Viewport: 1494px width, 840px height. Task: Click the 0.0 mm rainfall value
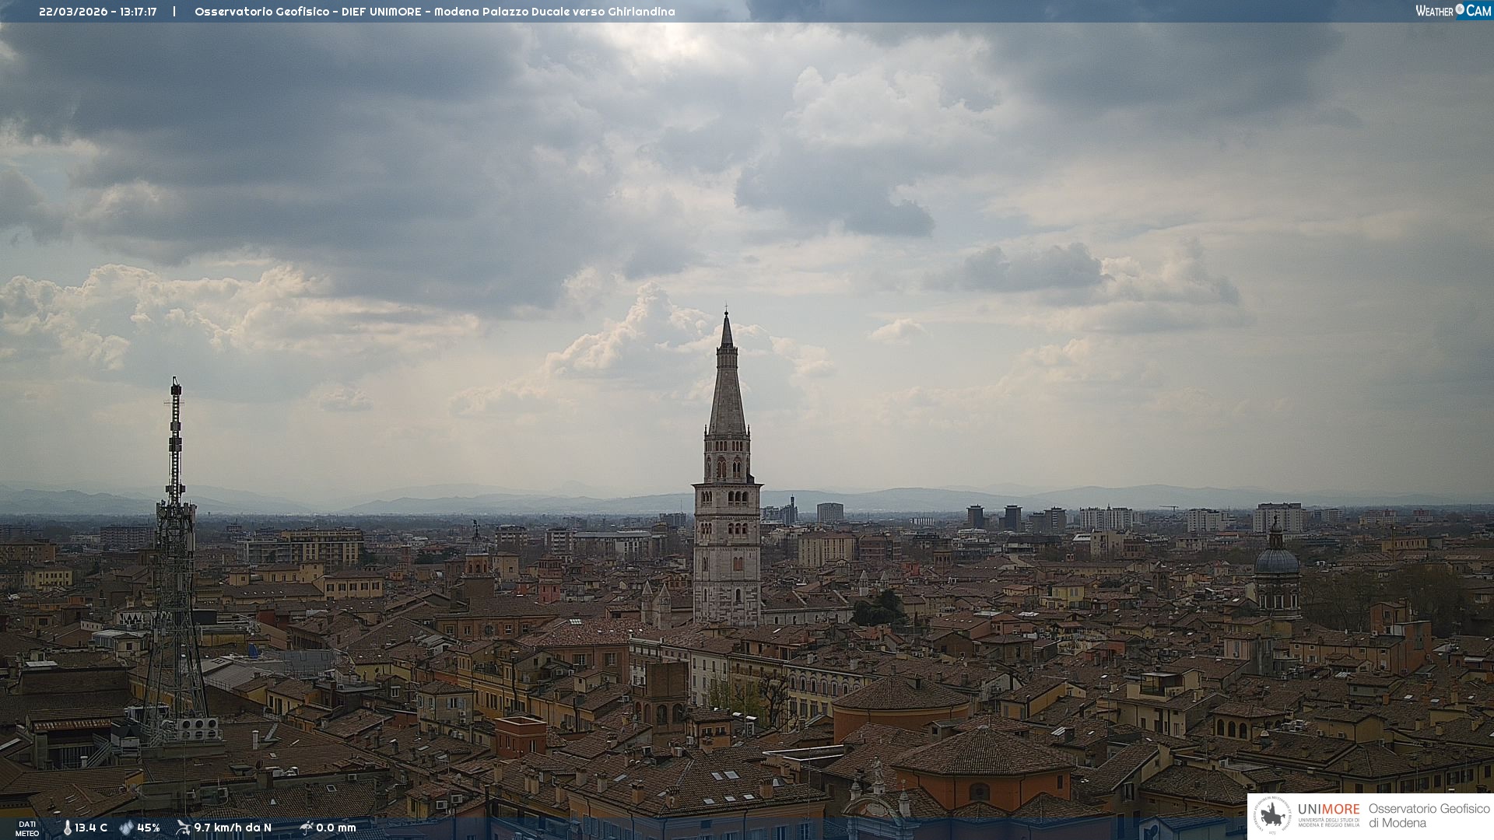335,828
